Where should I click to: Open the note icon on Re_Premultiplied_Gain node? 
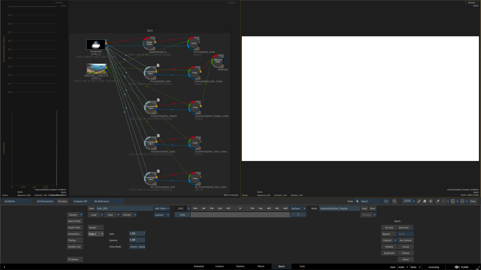[x=158, y=171]
